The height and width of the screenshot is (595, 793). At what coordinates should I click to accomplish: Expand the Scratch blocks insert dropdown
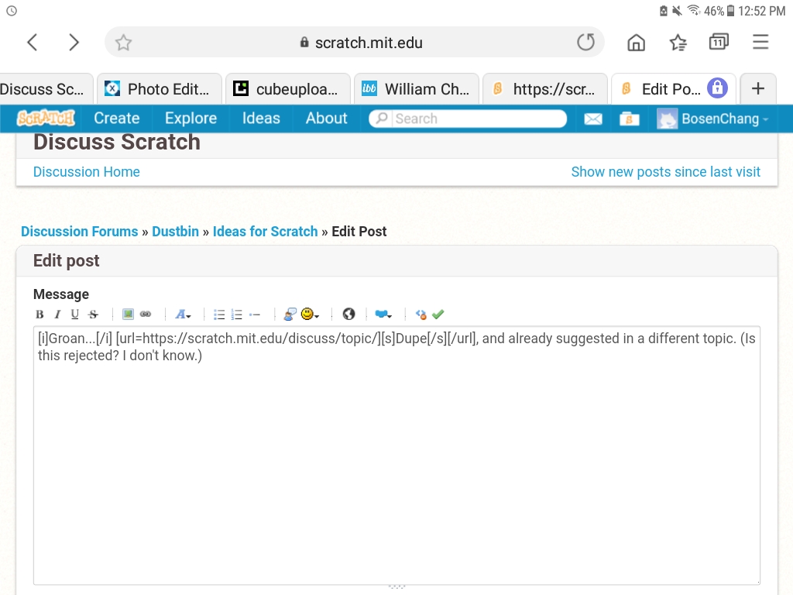pos(383,314)
